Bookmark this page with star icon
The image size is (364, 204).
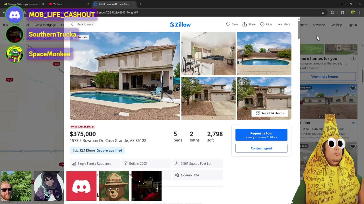tap(323, 12)
